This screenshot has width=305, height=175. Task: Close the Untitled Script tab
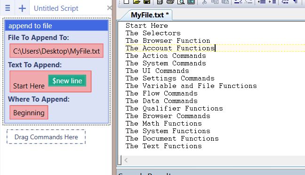point(110,8)
